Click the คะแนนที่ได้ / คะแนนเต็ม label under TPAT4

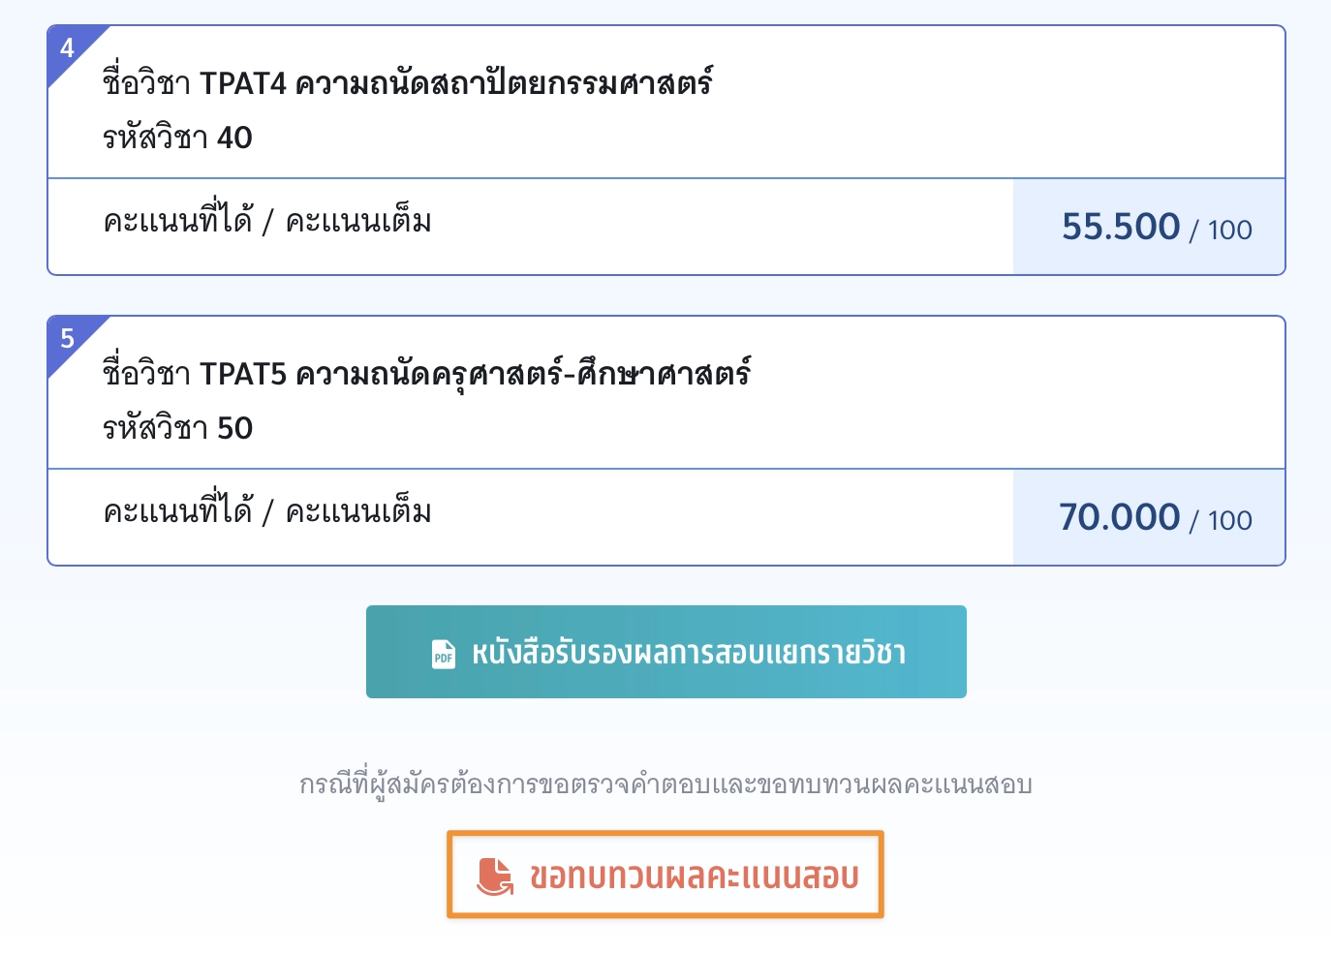point(267,222)
